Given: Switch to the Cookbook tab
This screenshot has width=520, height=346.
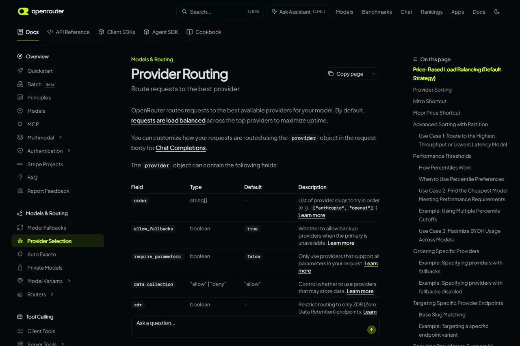Looking at the screenshot, I should tap(204, 32).
